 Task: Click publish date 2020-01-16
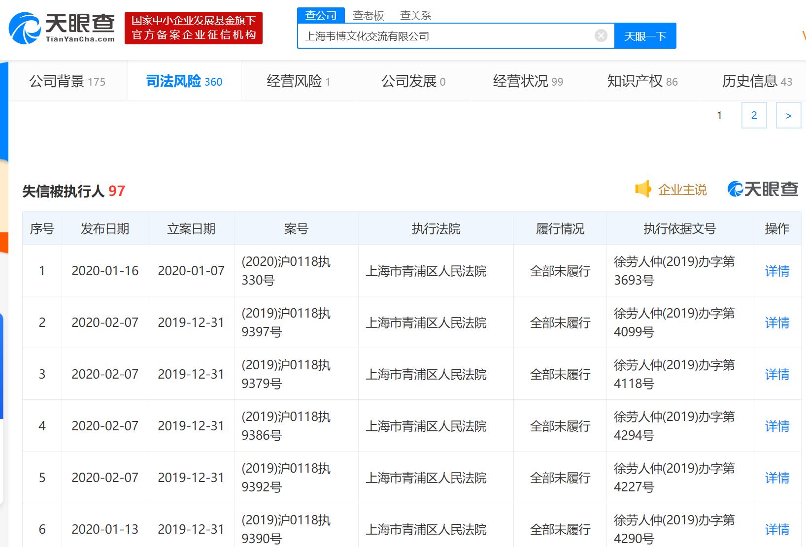(105, 271)
